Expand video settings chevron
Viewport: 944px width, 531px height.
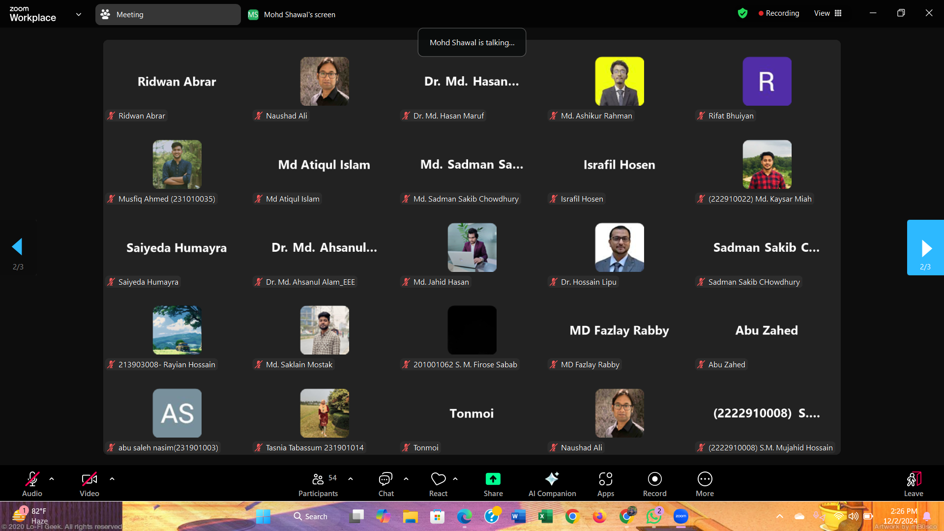112,478
